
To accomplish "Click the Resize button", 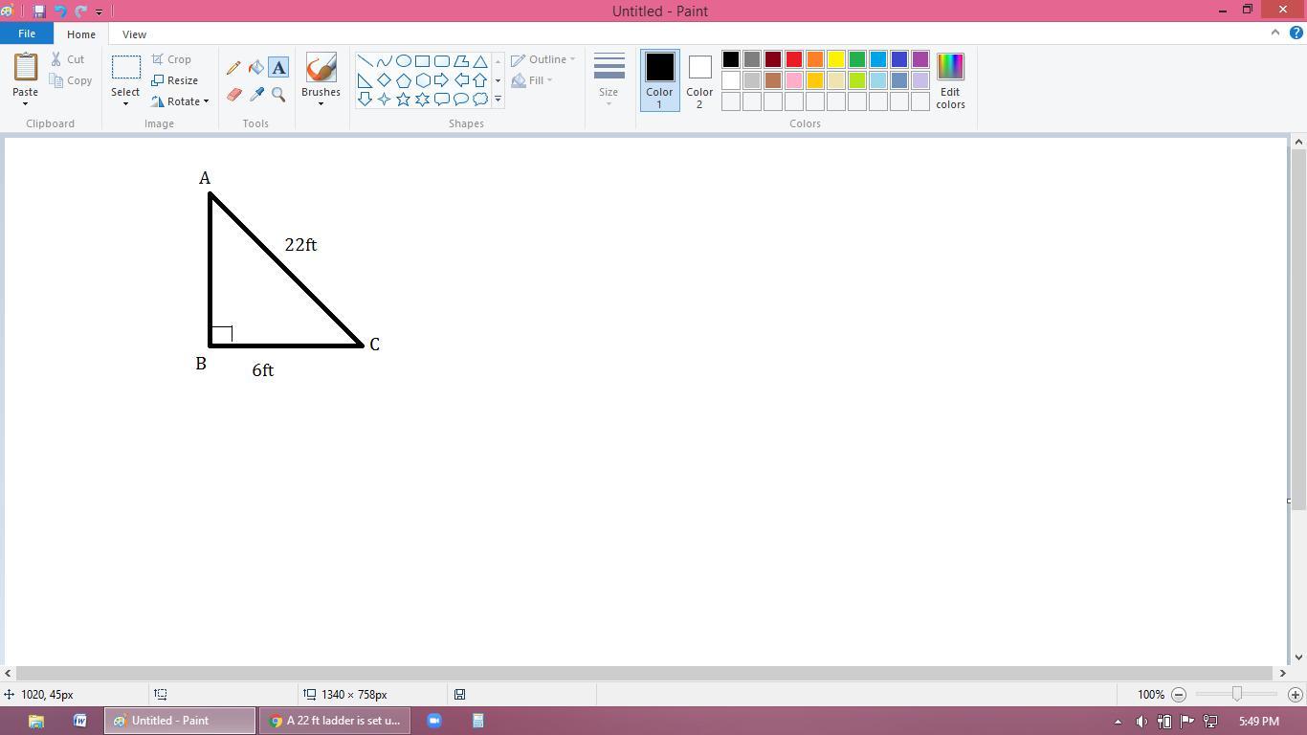I will tap(175, 80).
